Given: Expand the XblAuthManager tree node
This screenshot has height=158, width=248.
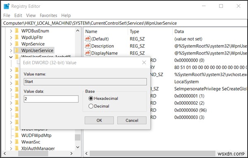Looking at the screenshot, I should (11, 148).
